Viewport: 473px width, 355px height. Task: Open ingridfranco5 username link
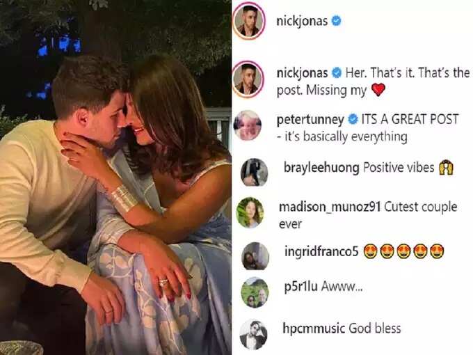click(321, 251)
